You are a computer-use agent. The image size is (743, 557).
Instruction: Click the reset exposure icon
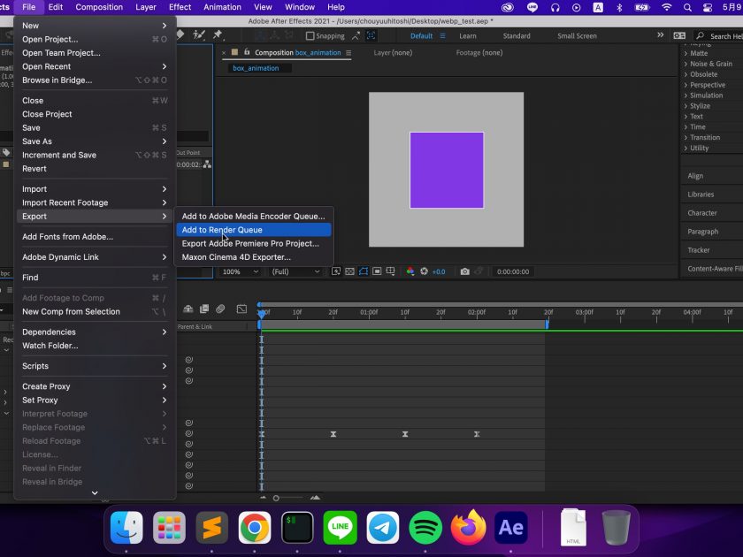point(424,271)
